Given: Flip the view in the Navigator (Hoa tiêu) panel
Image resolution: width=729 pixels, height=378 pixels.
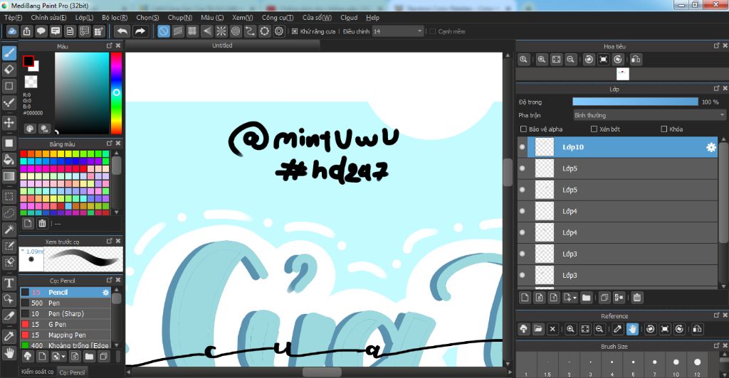Looking at the screenshot, I should [636, 60].
